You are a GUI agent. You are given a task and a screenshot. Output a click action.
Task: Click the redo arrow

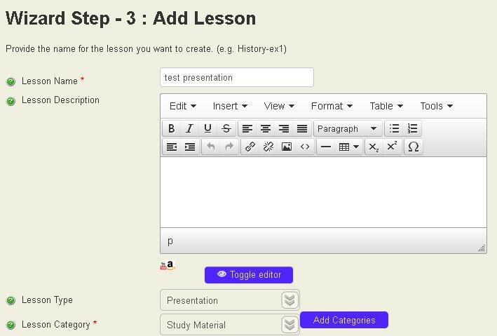[229, 147]
